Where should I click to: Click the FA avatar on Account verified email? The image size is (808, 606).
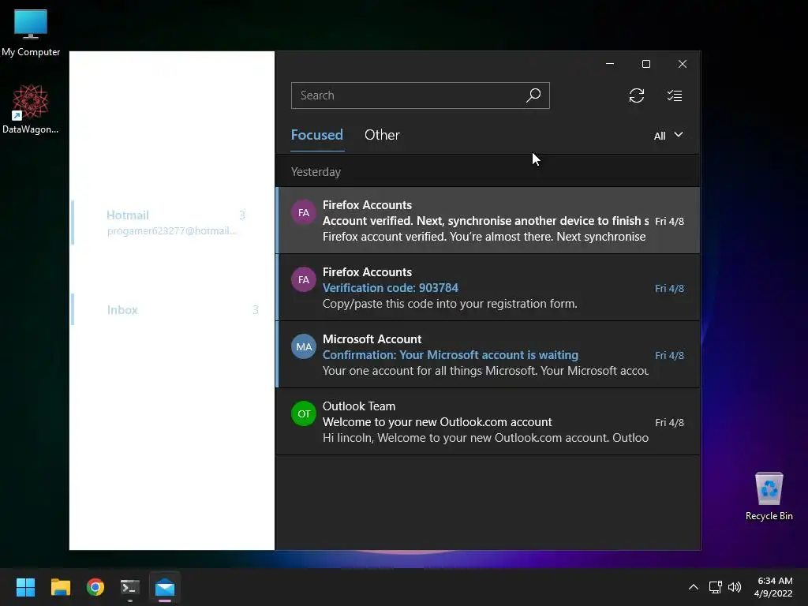click(x=304, y=213)
